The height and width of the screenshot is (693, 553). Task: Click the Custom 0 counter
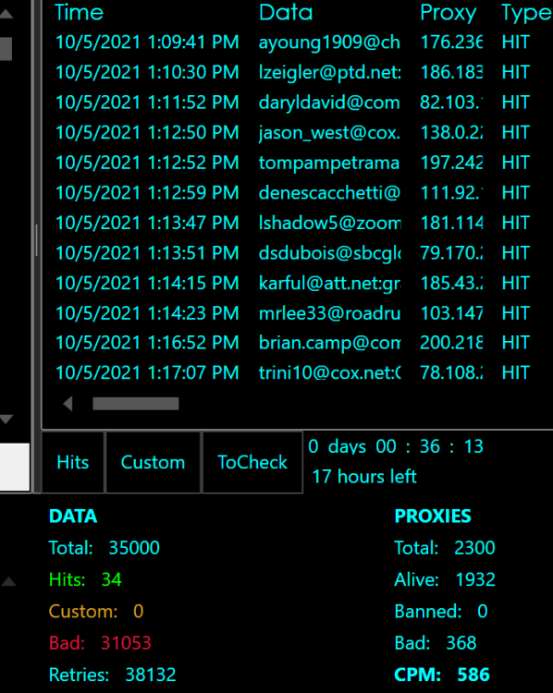(96, 612)
